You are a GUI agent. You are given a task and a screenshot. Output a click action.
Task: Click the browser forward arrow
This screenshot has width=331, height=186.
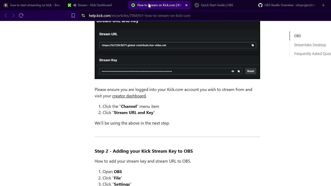[x=13, y=16]
